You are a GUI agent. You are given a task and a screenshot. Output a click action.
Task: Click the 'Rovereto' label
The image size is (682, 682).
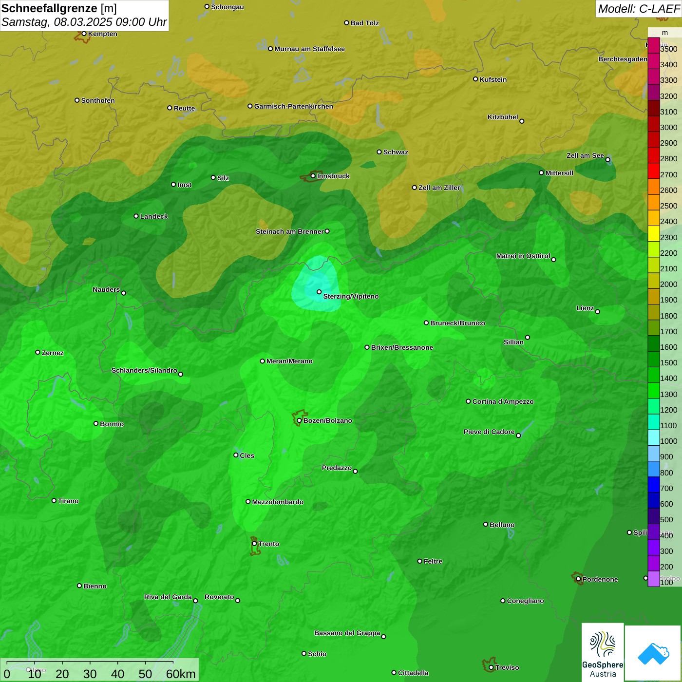coord(219,597)
